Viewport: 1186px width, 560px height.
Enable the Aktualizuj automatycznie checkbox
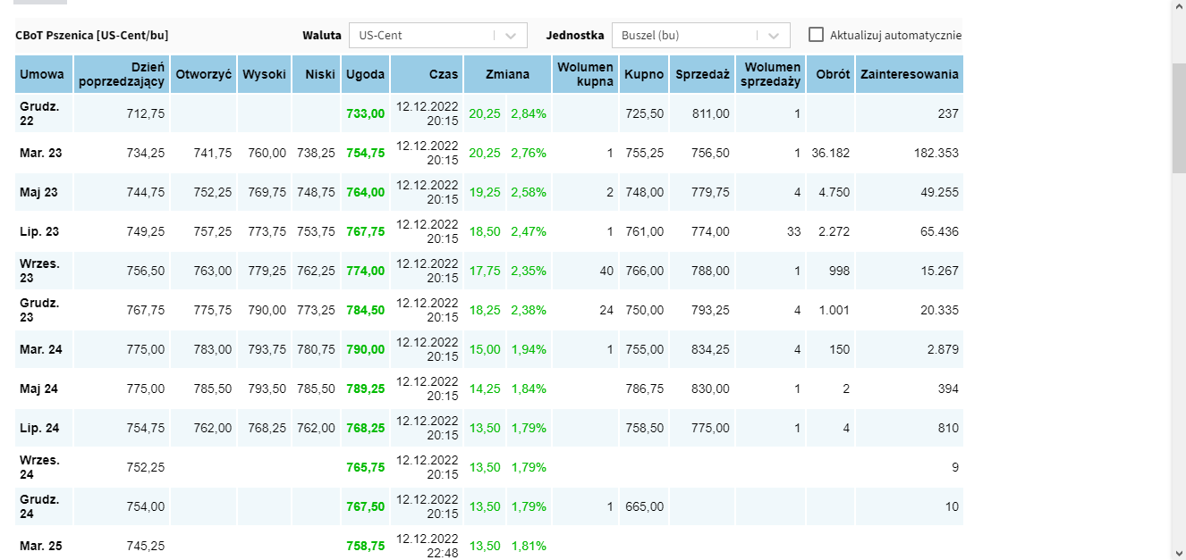tap(816, 35)
